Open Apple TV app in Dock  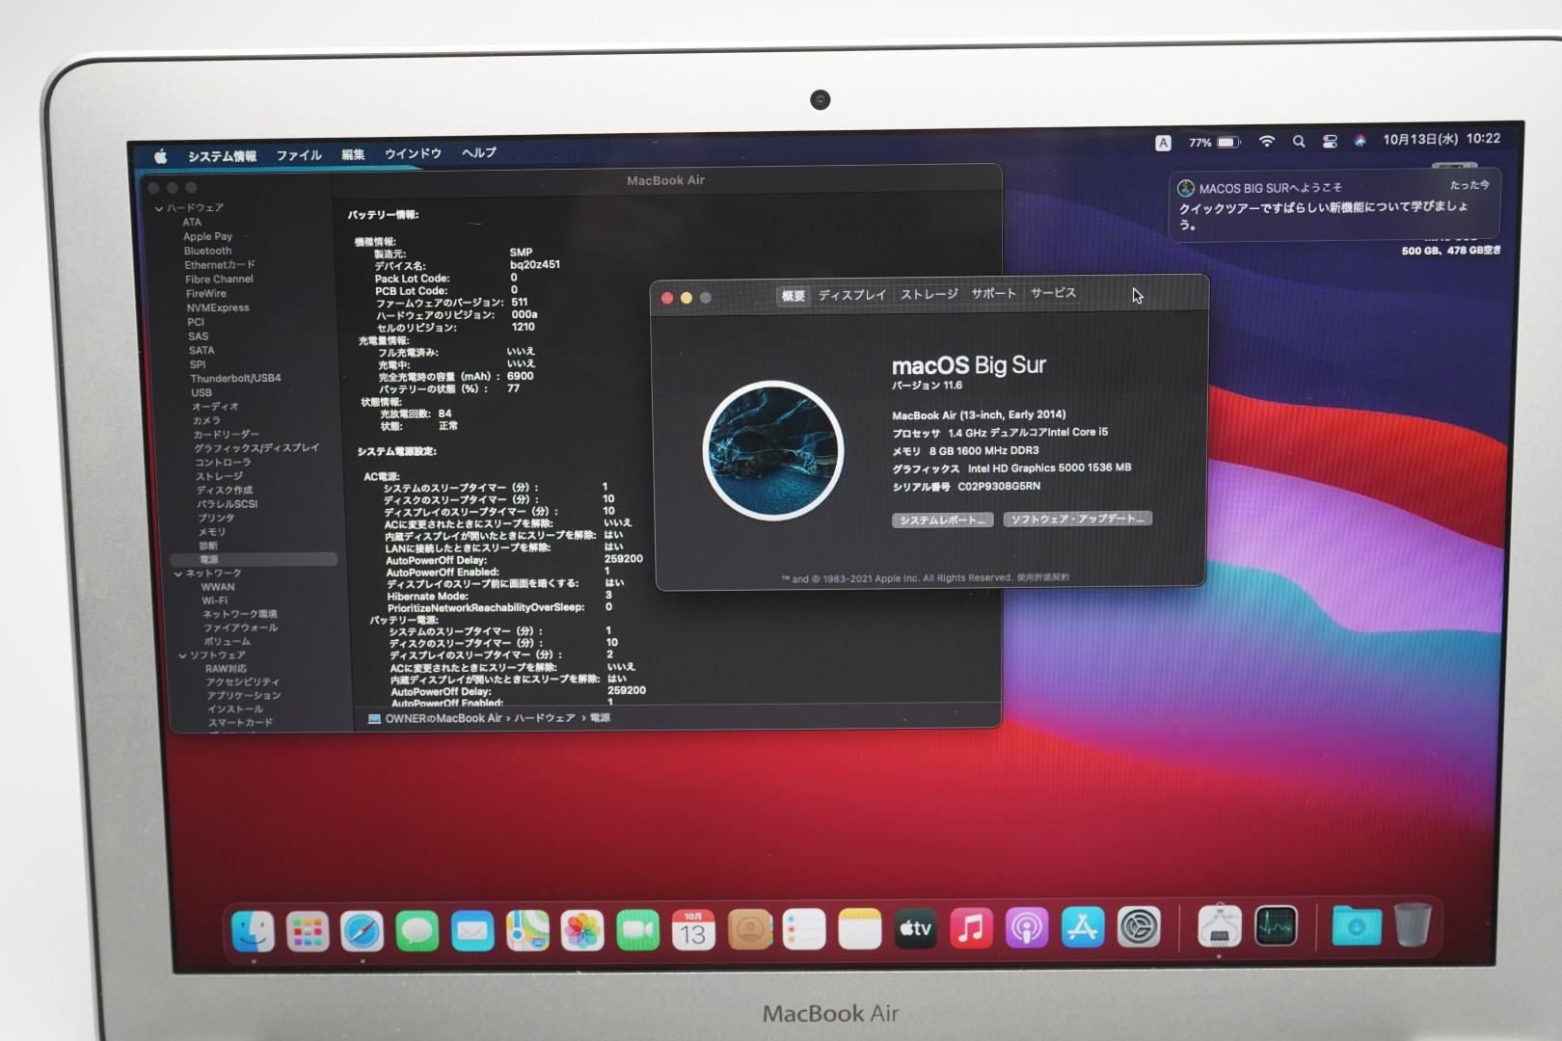[x=915, y=929]
